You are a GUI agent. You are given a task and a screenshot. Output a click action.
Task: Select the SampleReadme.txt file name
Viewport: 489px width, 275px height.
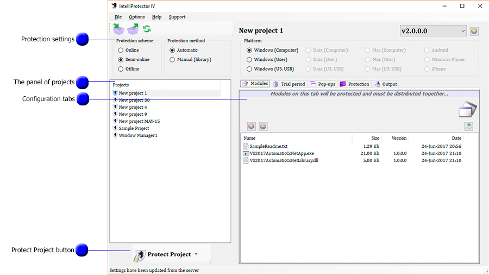click(268, 146)
